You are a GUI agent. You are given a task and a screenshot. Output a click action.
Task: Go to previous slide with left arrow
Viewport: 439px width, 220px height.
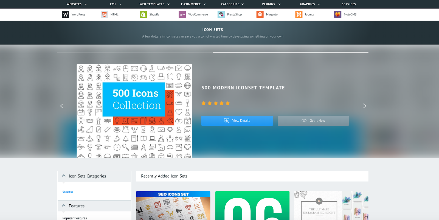pos(62,106)
